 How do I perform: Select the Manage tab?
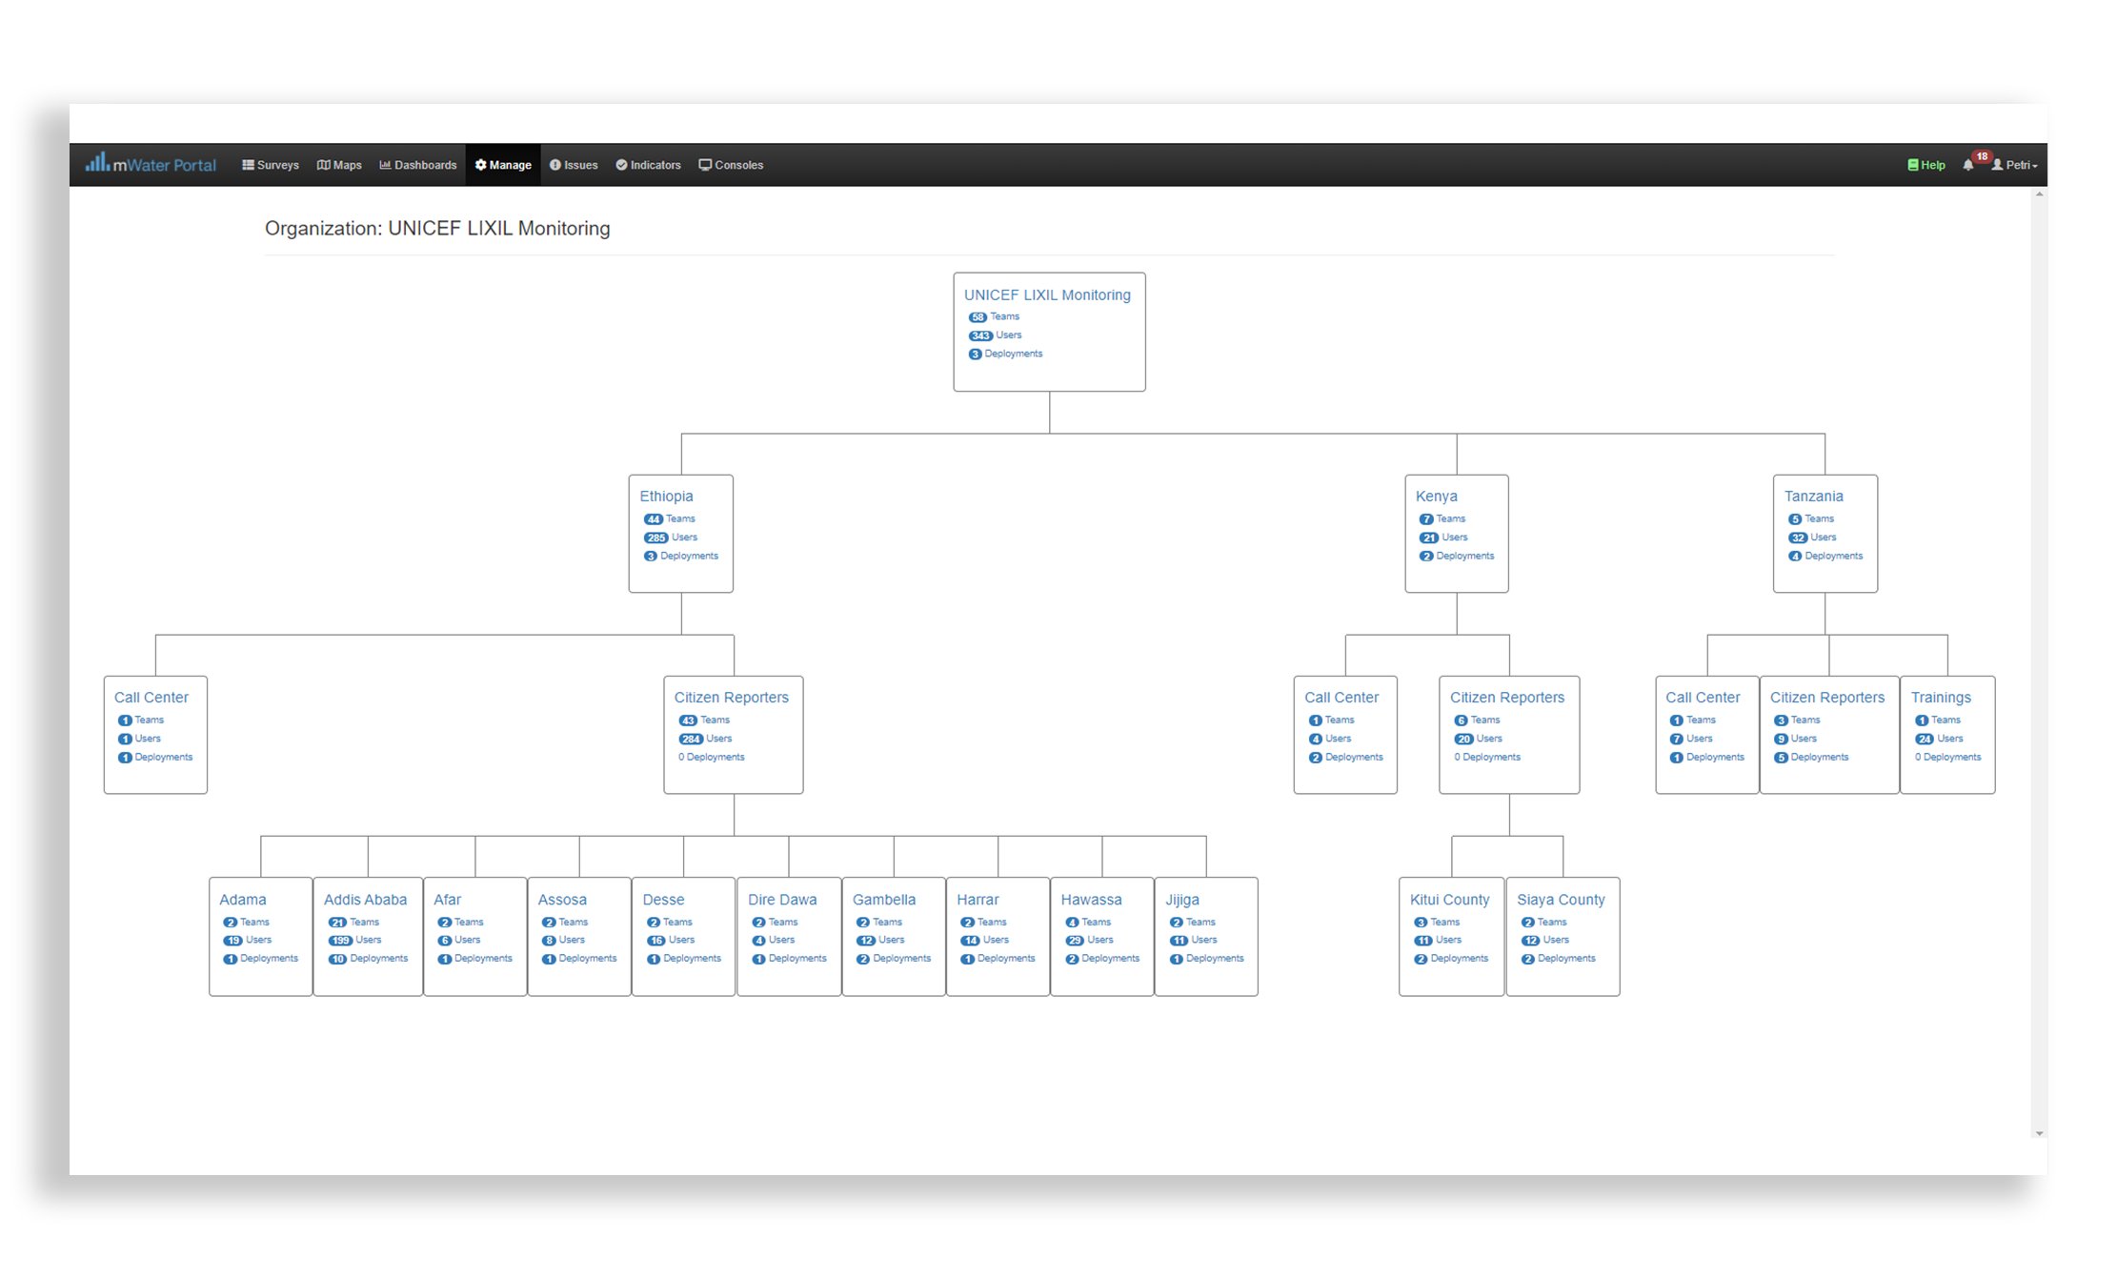click(503, 165)
